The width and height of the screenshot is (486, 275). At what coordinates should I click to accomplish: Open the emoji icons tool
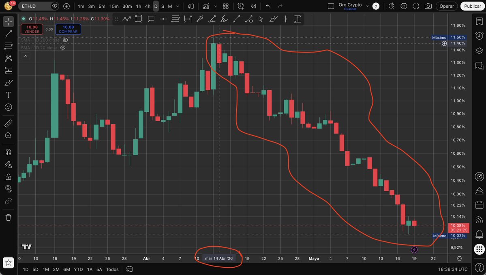(9, 107)
